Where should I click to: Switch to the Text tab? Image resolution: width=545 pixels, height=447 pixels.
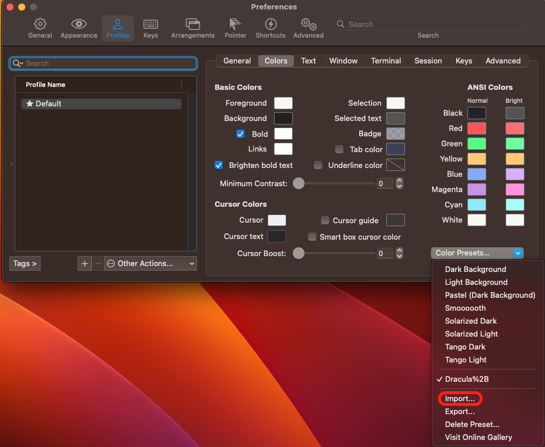click(x=308, y=61)
